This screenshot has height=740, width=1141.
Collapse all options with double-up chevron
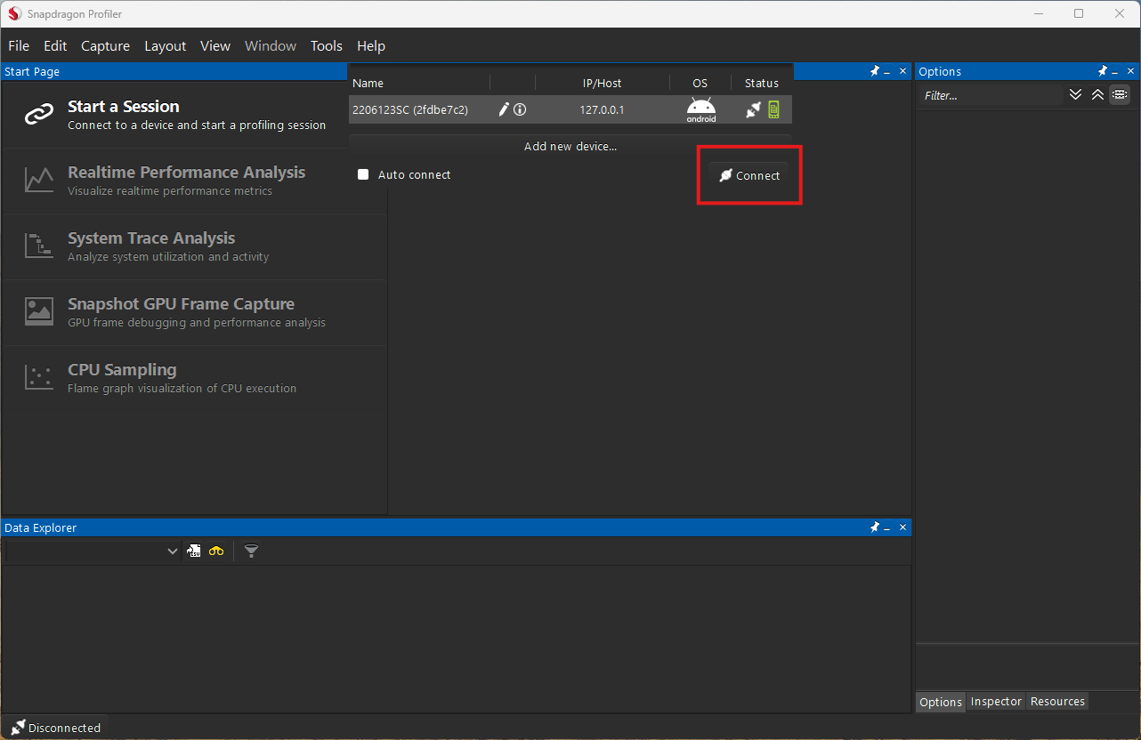(x=1097, y=95)
